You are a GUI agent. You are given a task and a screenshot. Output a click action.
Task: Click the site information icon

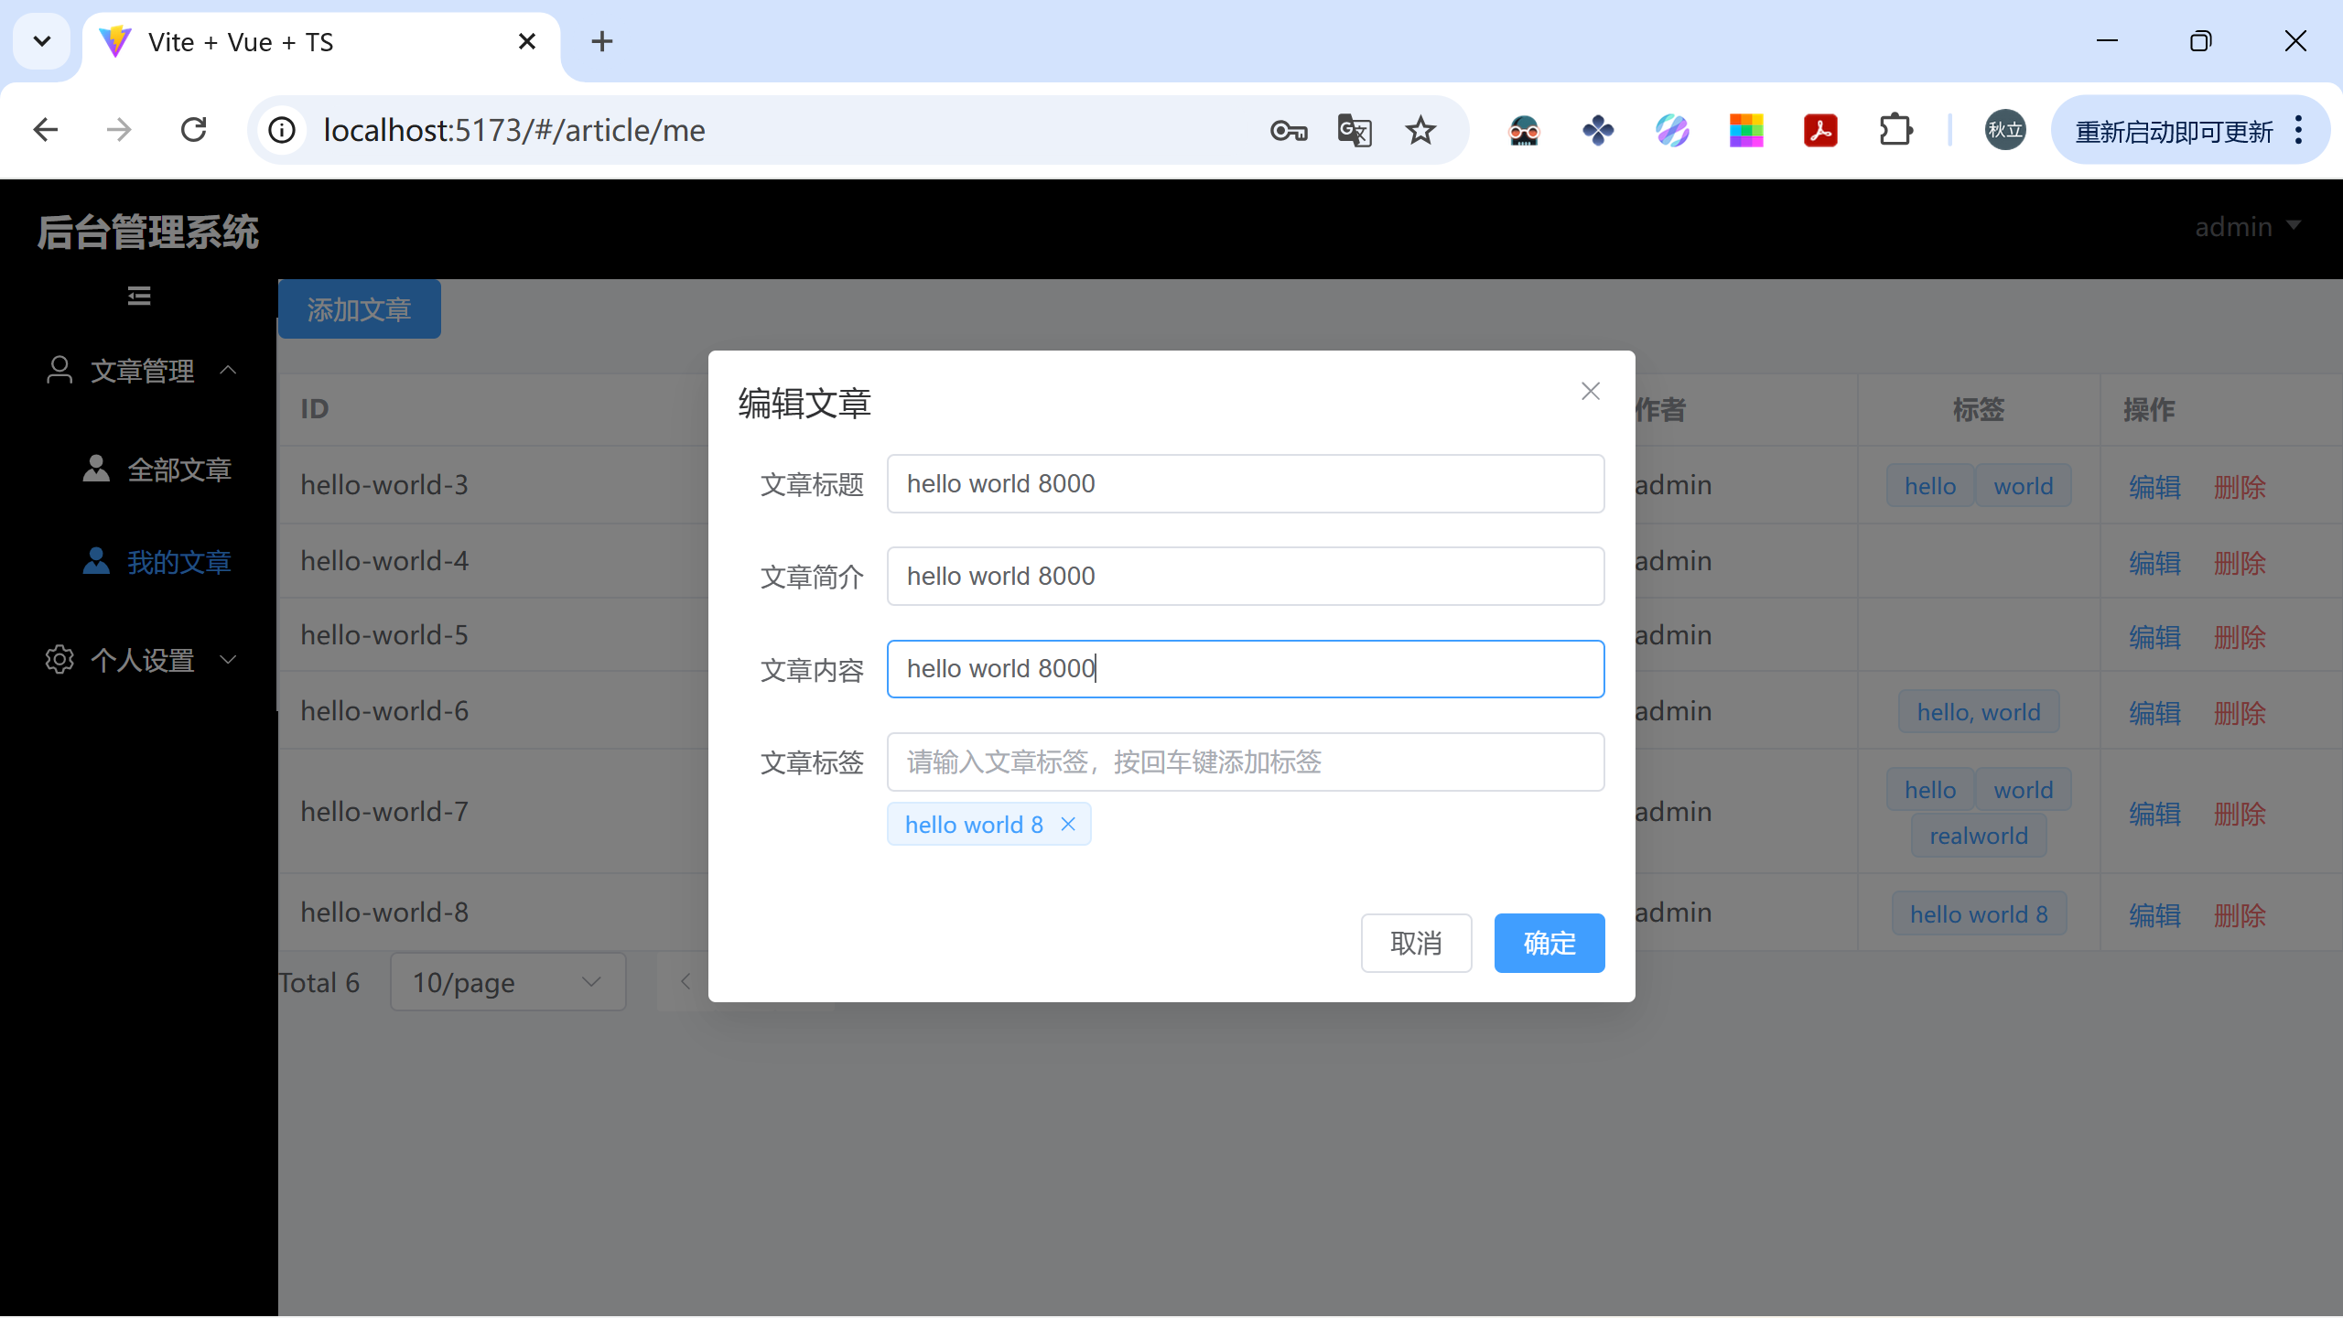point(282,131)
